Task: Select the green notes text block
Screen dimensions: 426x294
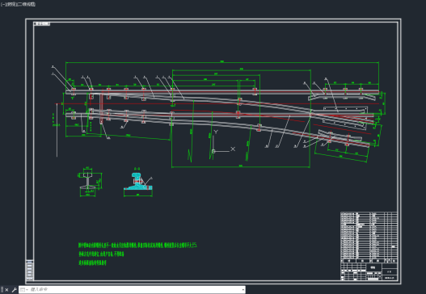Action: pyautogui.click(x=137, y=254)
